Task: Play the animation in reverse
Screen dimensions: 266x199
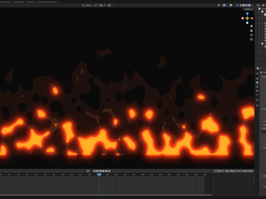Action: tap(100, 171)
